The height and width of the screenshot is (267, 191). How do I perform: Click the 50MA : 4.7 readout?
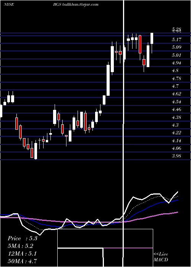pos(22,261)
